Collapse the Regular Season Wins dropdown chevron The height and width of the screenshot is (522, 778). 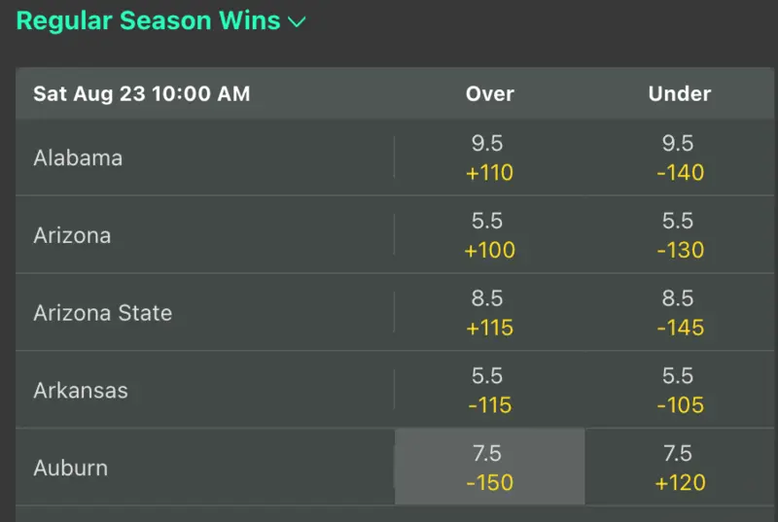pos(297,21)
